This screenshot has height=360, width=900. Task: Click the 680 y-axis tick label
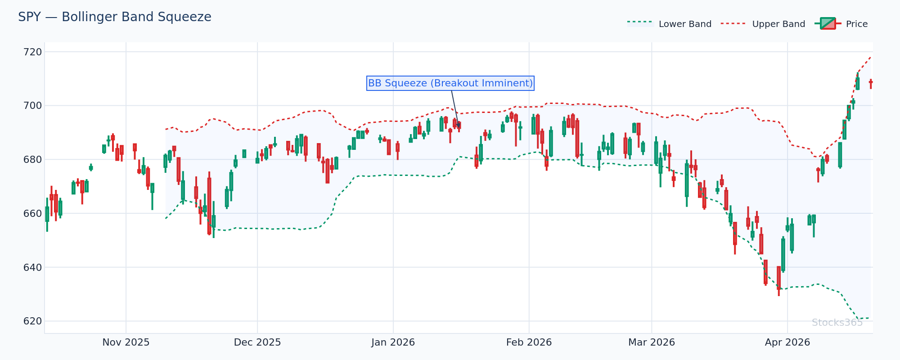pyautogui.click(x=32, y=160)
